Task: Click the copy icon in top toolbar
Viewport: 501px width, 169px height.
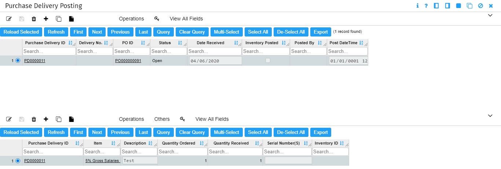Action: [58, 19]
